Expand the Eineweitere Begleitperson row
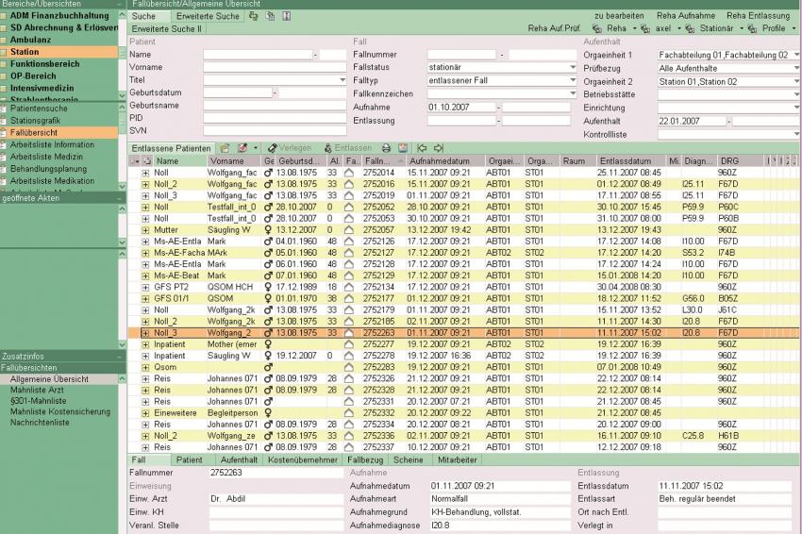The width and height of the screenshot is (802, 534). click(x=145, y=413)
